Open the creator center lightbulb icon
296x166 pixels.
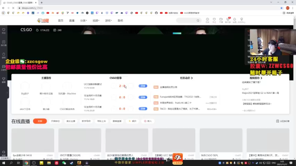tap(242, 20)
